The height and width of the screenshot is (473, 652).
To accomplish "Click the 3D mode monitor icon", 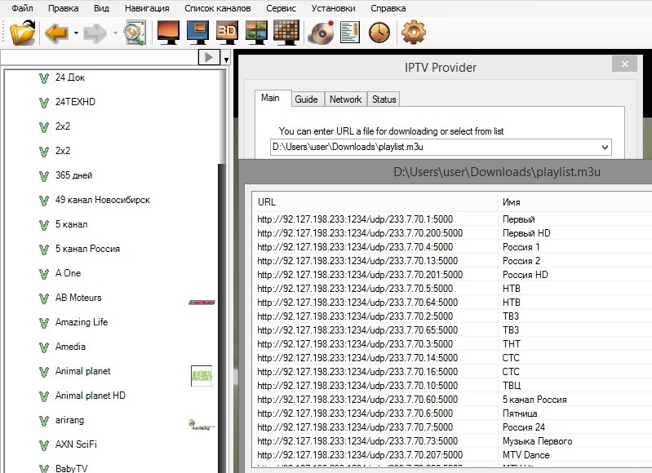I will (x=228, y=33).
